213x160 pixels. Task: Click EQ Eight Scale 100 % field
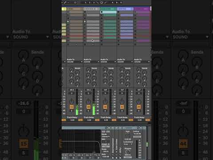tap(106, 152)
